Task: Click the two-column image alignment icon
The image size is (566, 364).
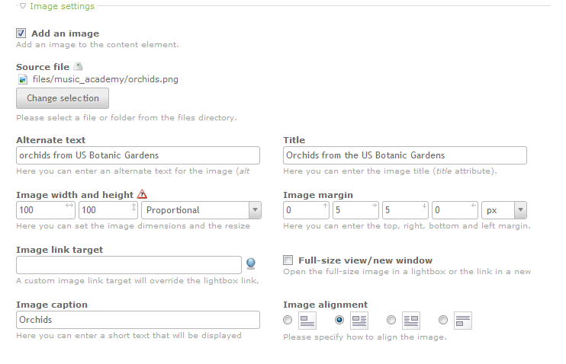Action: (x=359, y=320)
